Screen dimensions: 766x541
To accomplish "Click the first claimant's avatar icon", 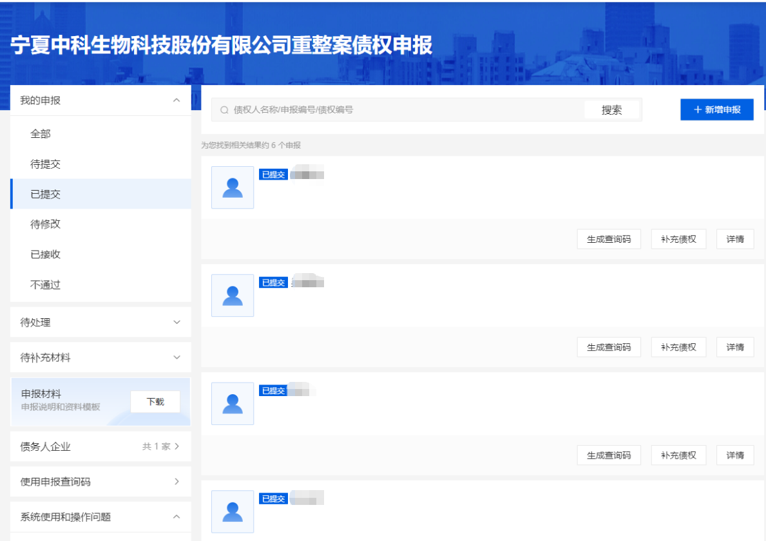I will pyautogui.click(x=233, y=187).
